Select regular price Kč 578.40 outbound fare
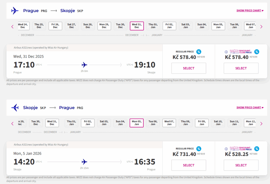270x184 pixels. point(189,68)
